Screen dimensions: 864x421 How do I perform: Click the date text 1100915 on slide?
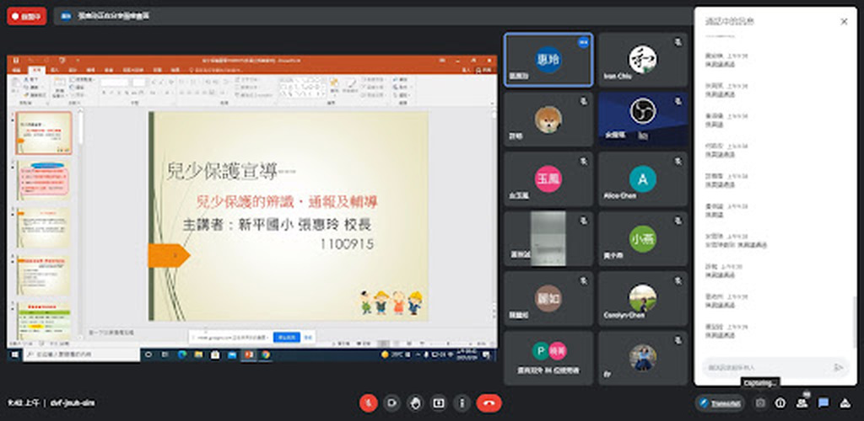(x=347, y=244)
